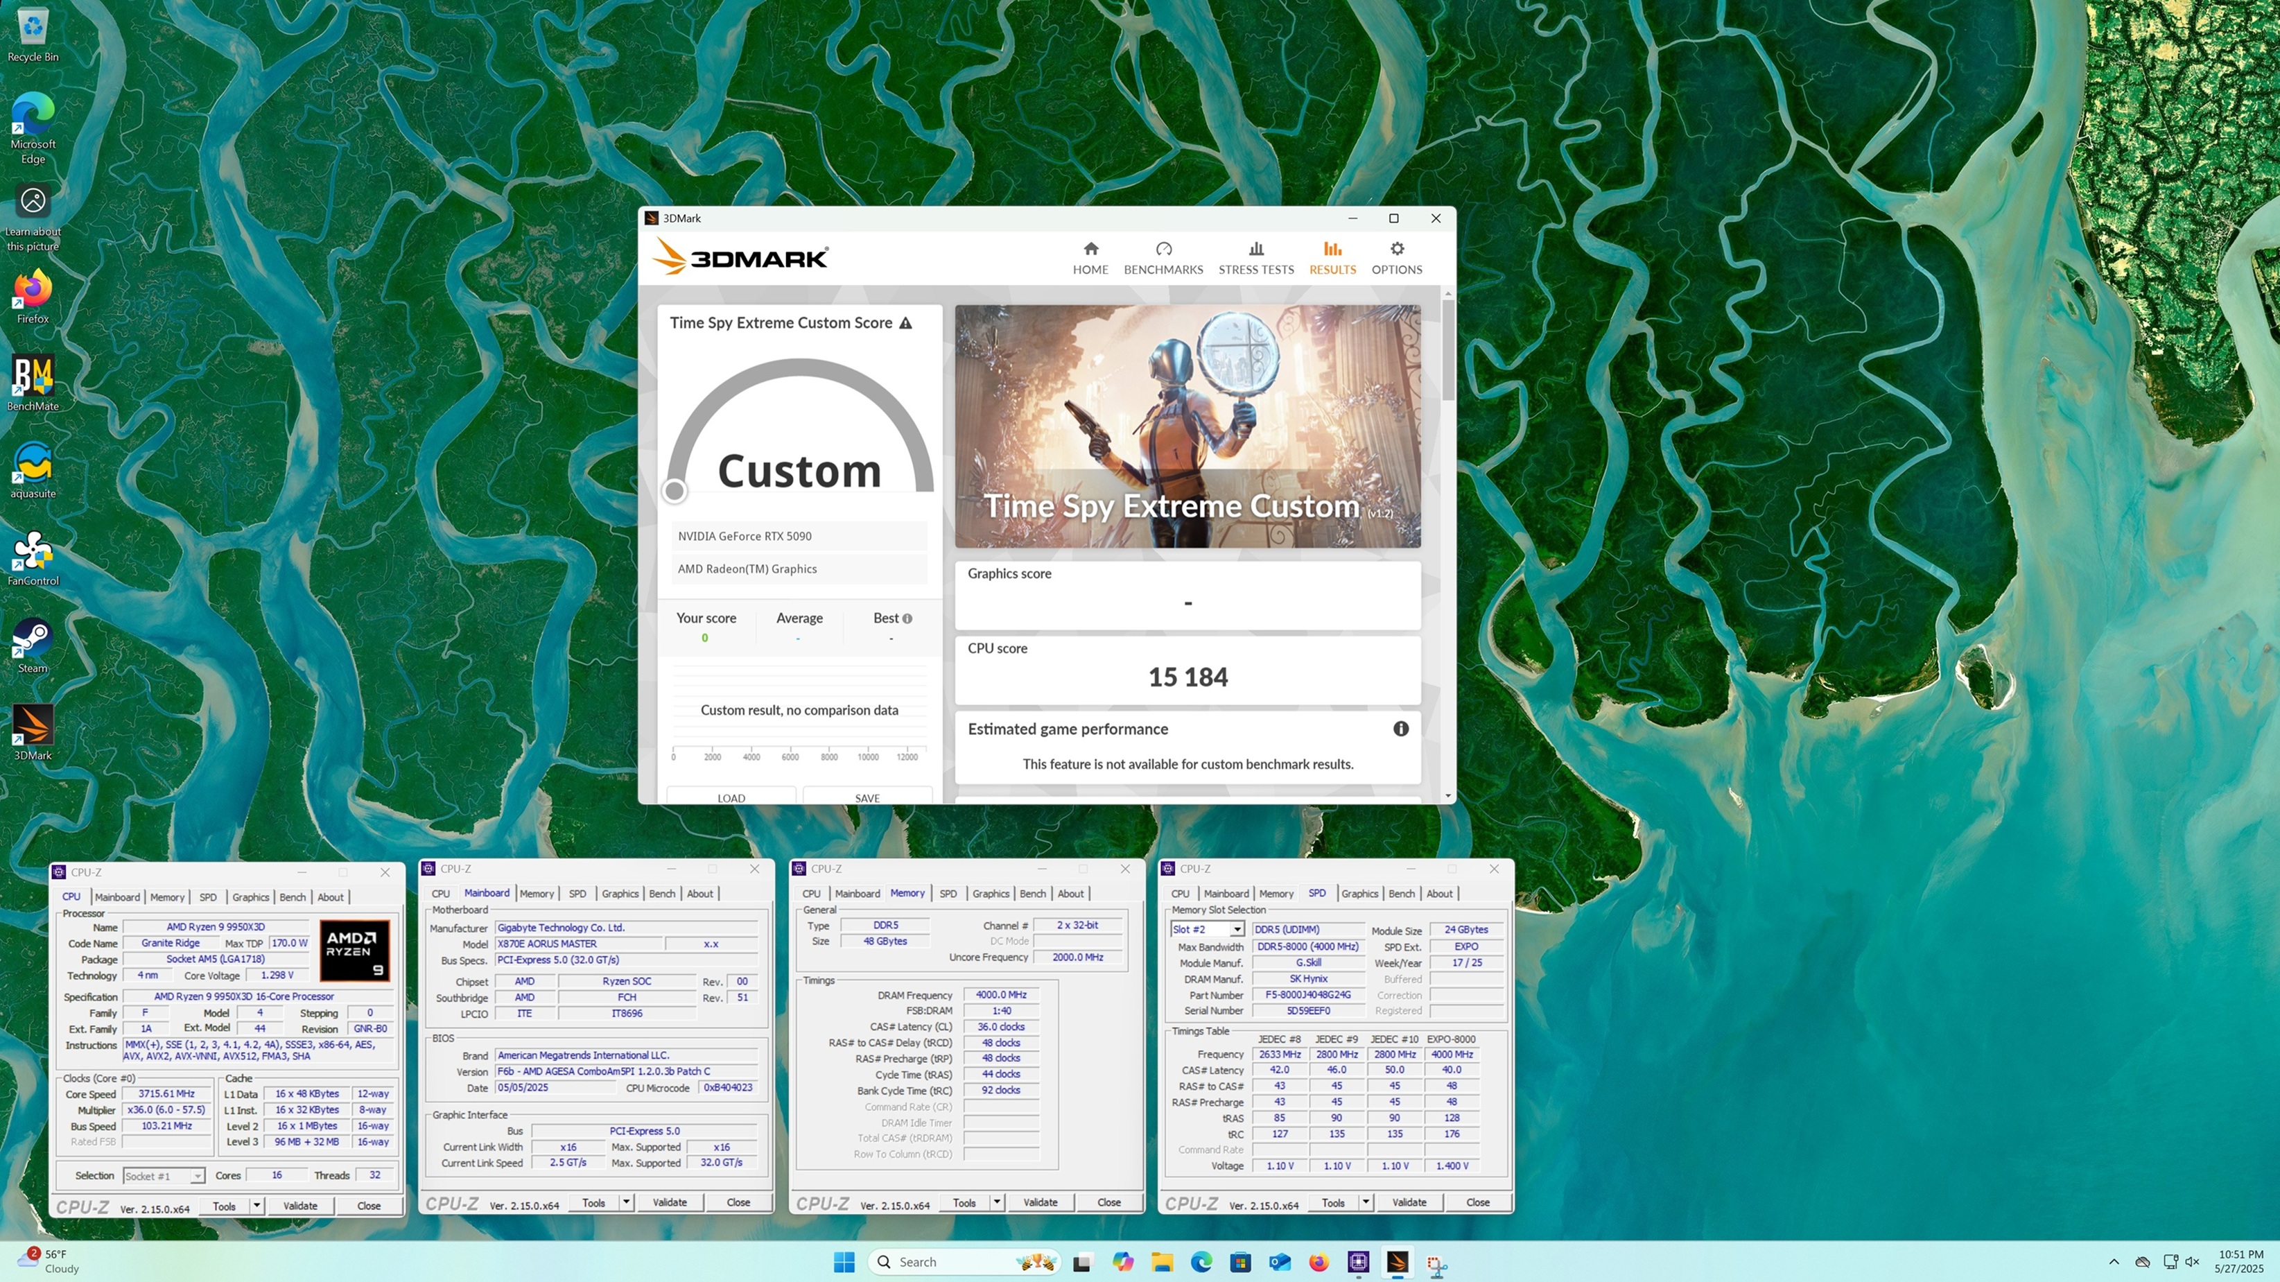The width and height of the screenshot is (2280, 1282).
Task: Expand Tools arrow in the CPU-Z CPU window
Action: click(256, 1206)
